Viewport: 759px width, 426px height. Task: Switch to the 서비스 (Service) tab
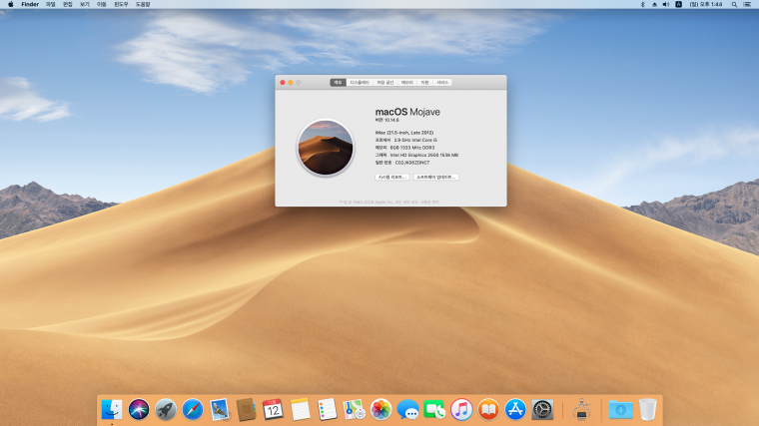[442, 83]
